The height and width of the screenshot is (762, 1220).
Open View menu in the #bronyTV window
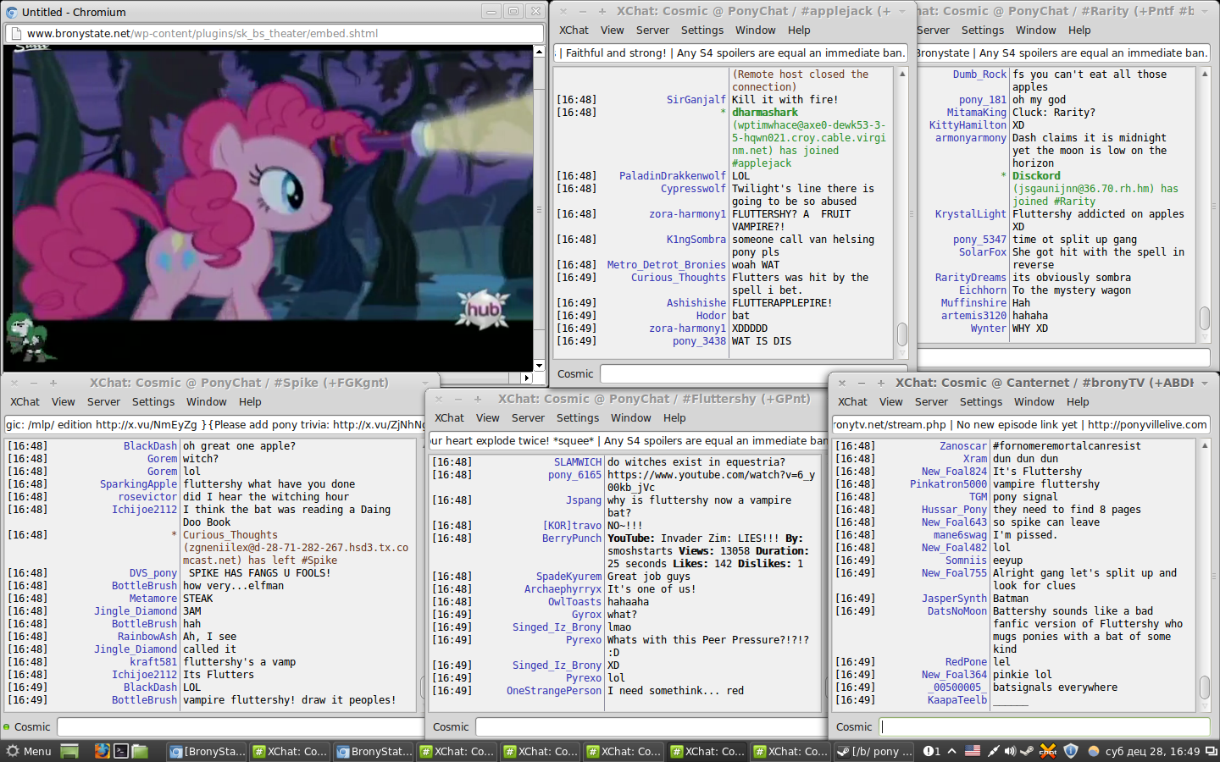click(x=890, y=402)
